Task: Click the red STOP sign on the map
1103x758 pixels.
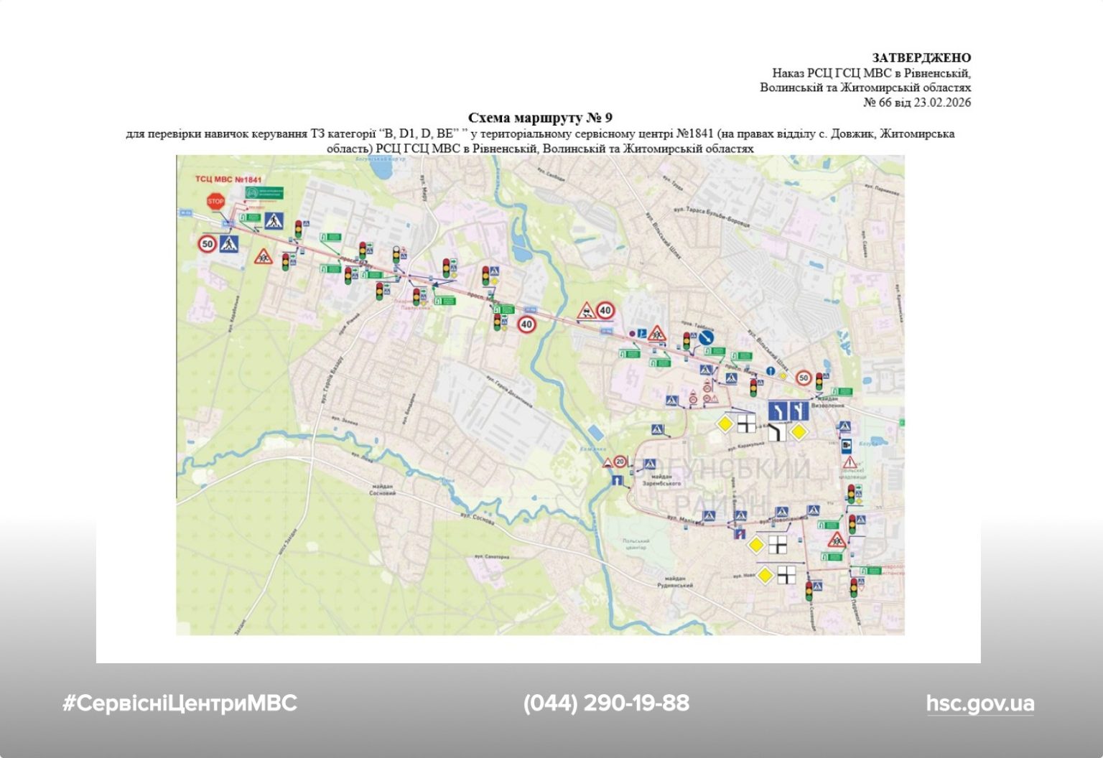Action: pos(215,202)
